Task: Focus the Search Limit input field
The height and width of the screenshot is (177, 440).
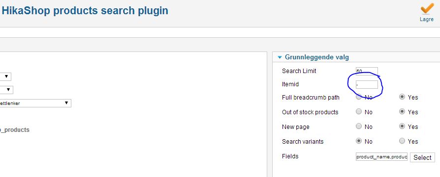Action: pos(367,71)
